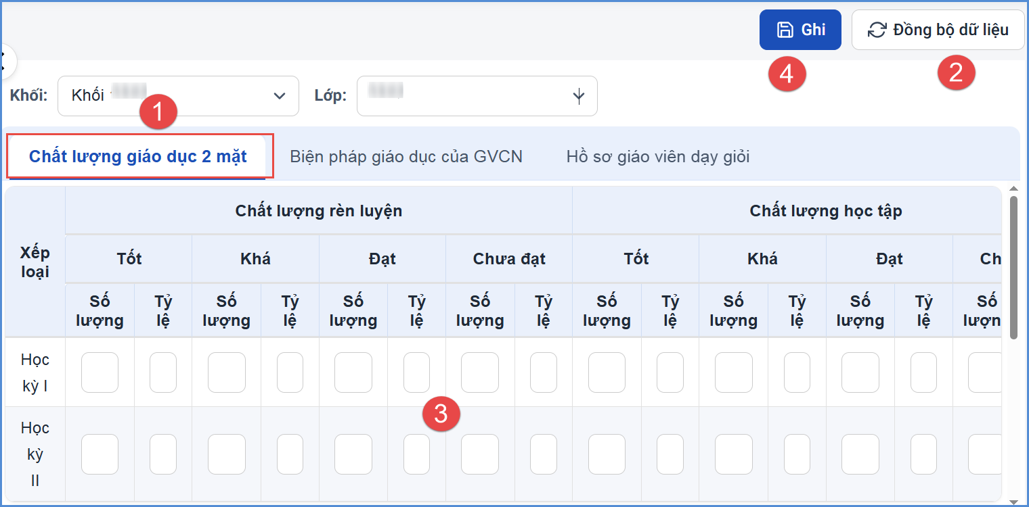Click the Học kỳ I row label
This screenshot has height=507, width=1029.
pyautogui.click(x=35, y=372)
